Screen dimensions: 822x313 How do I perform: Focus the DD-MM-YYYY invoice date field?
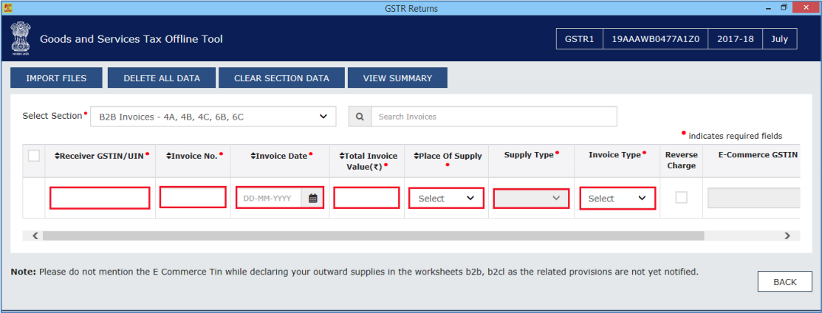(x=269, y=198)
